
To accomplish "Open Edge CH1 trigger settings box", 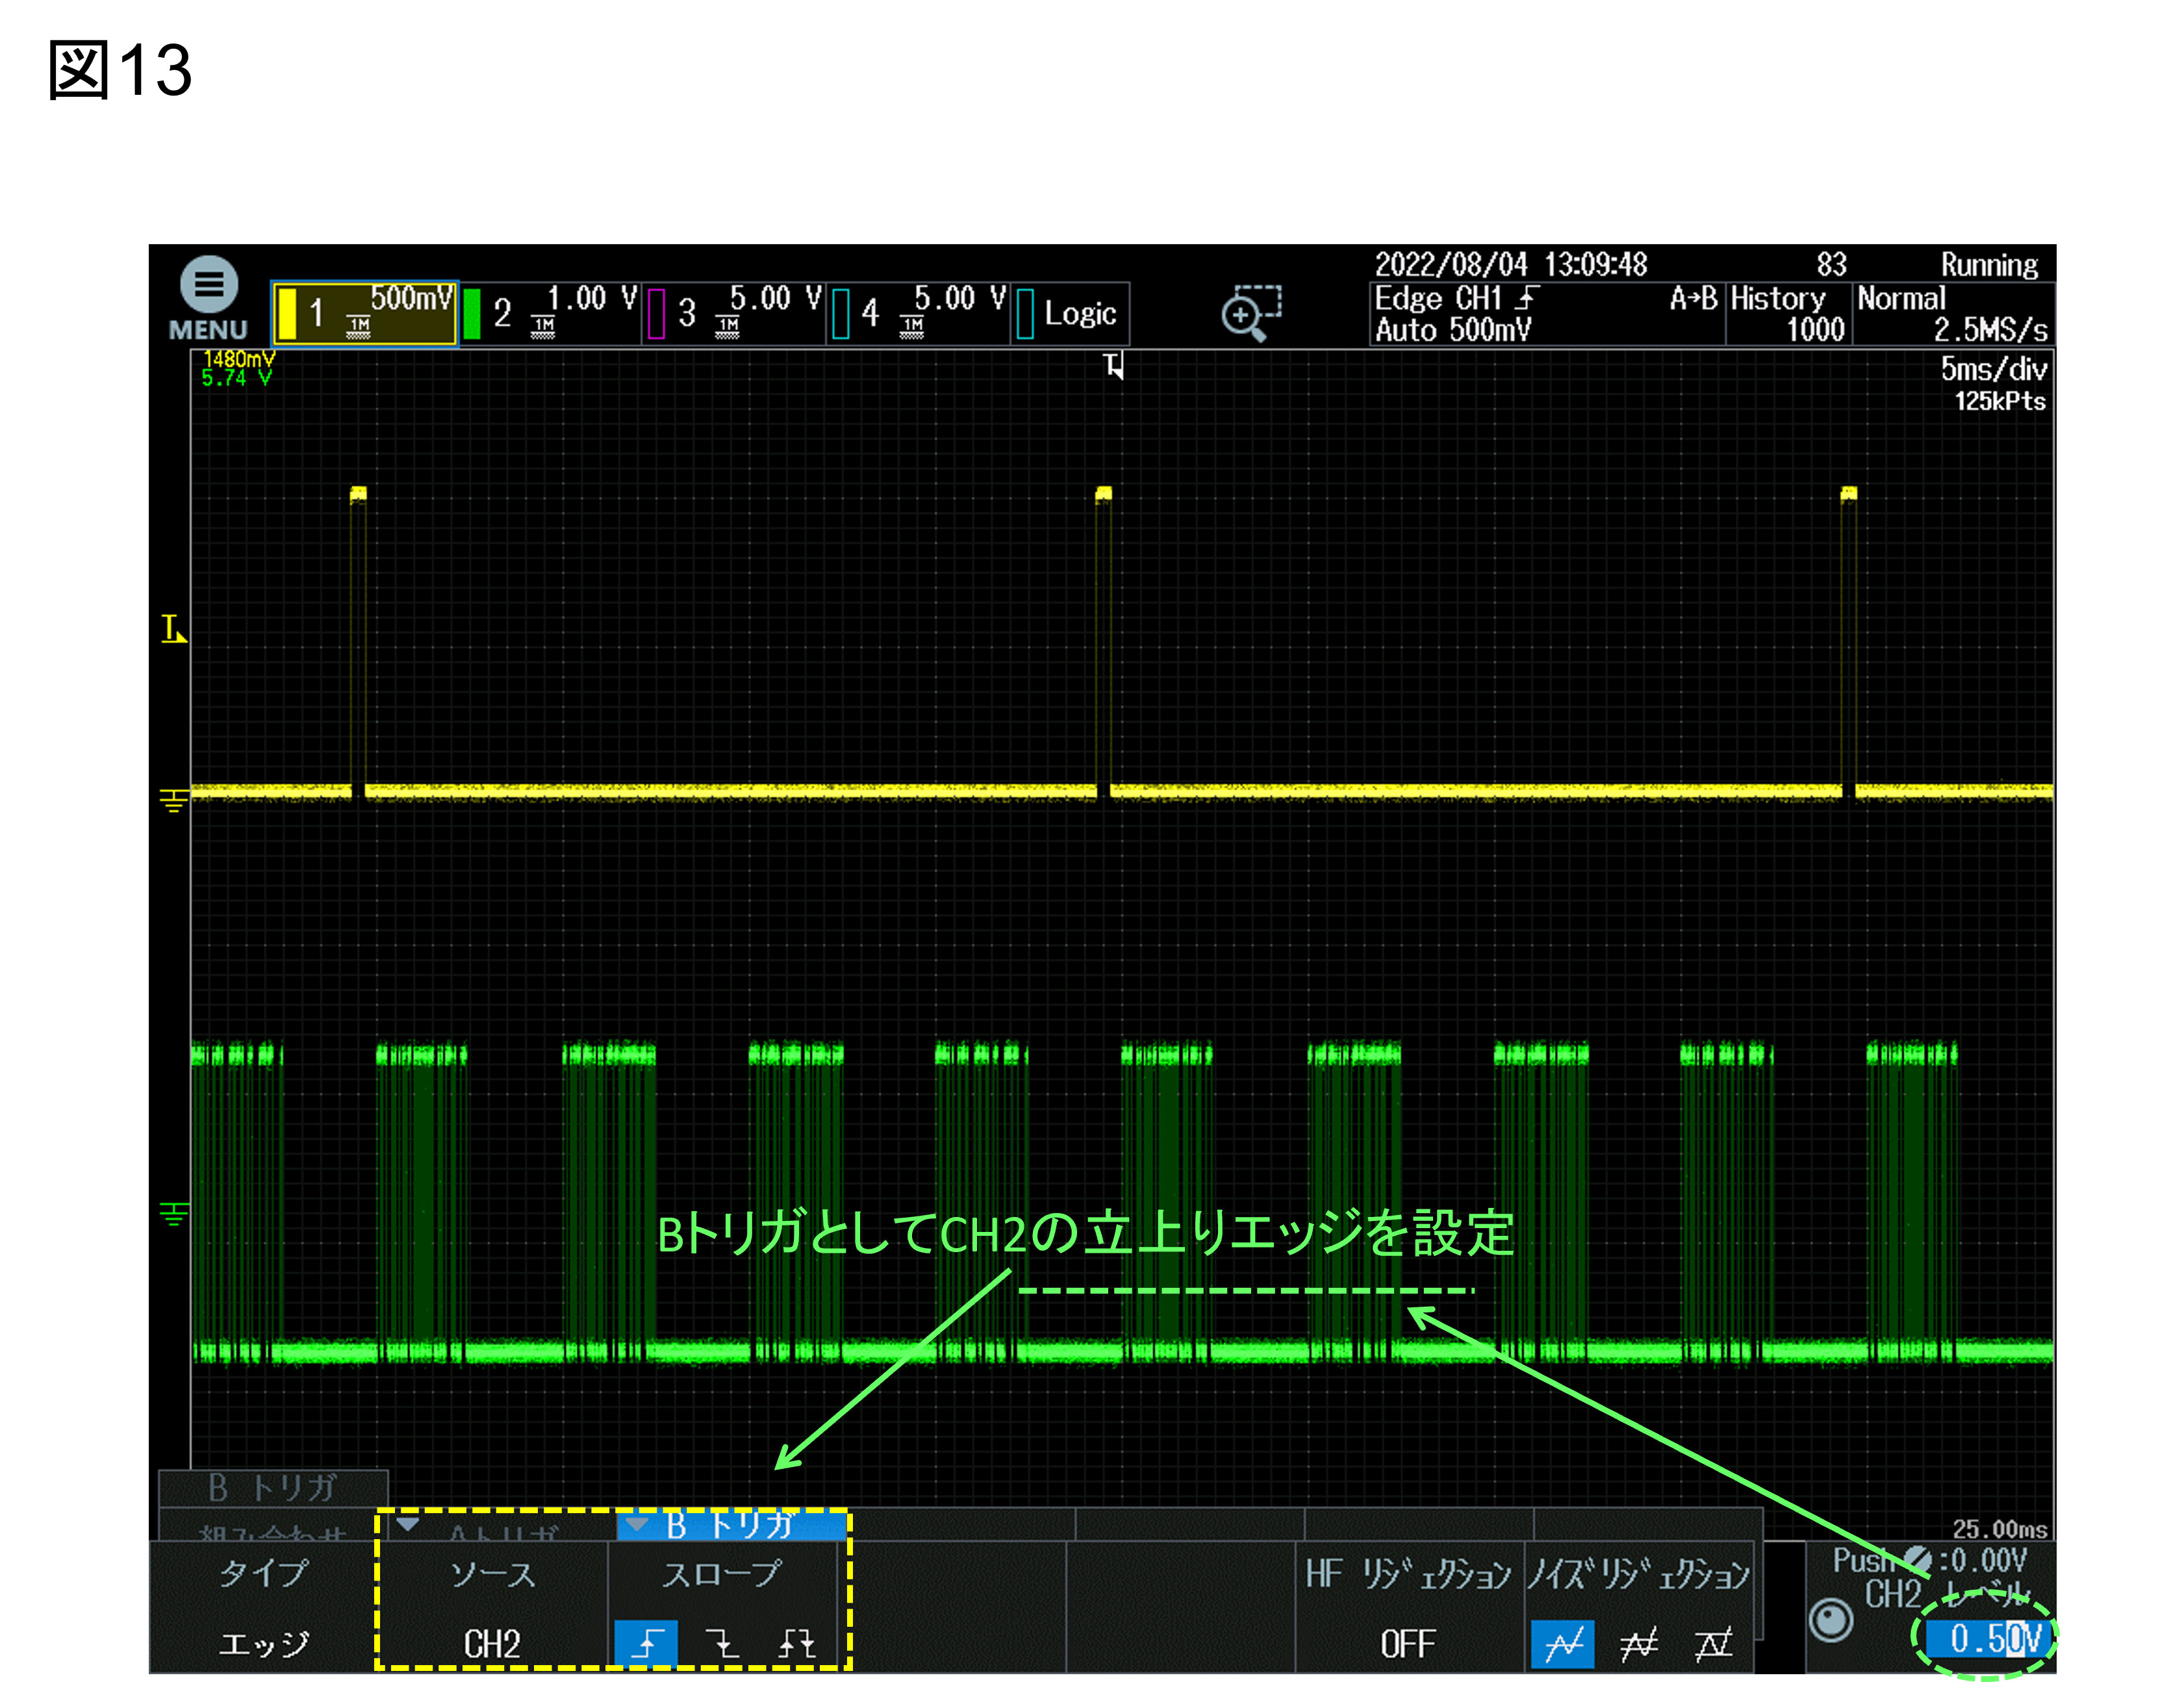I will click(x=1546, y=314).
